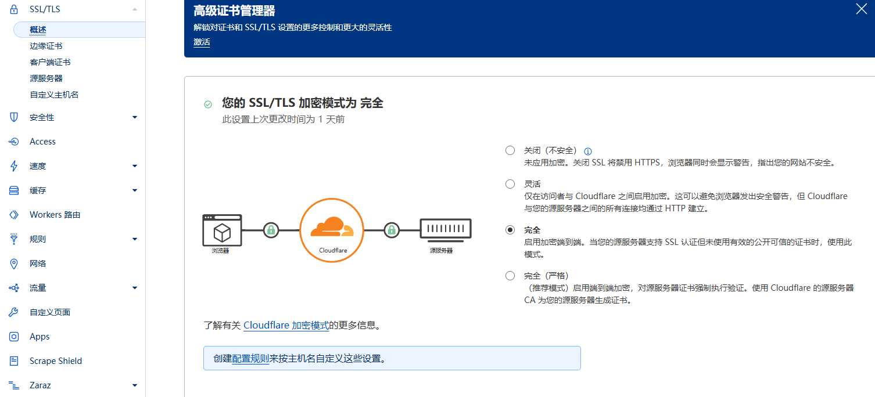The image size is (875, 397).
Task: Expand the 速度 menu arrow
Action: pos(135,166)
